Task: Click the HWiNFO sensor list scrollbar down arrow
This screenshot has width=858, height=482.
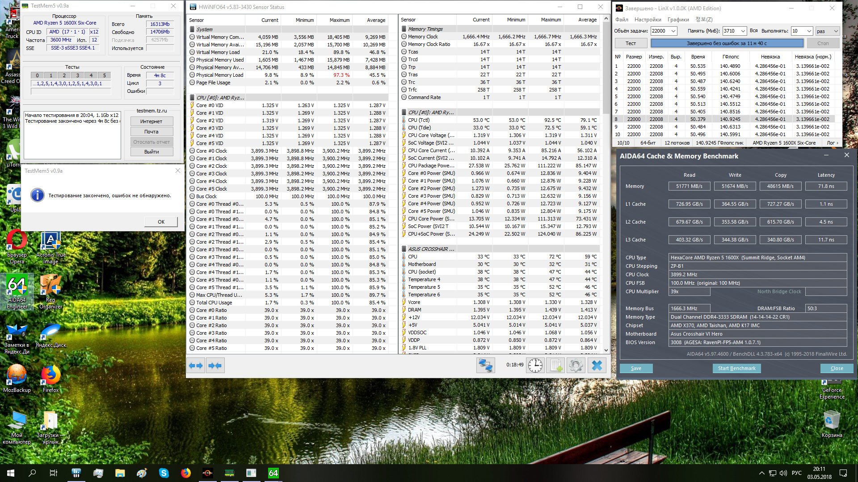Action: [x=606, y=350]
